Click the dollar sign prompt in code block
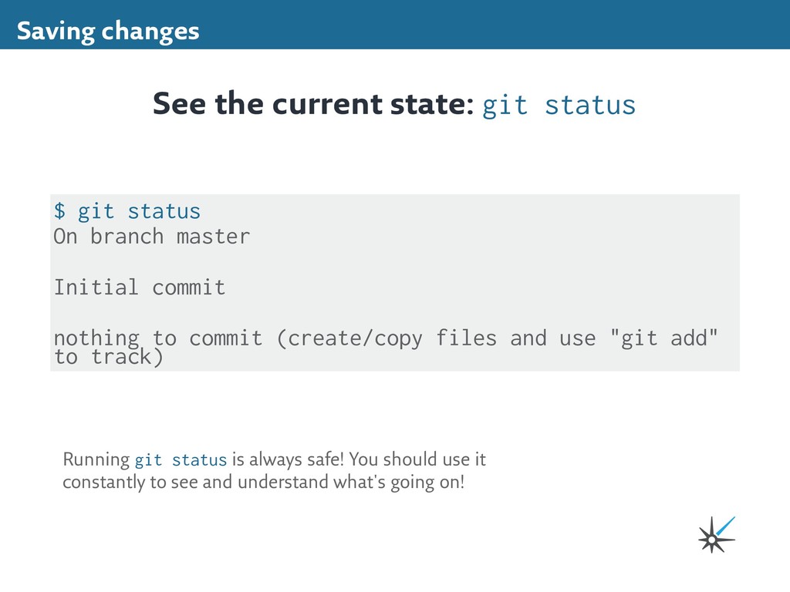Image resolution: width=790 pixels, height=592 pixels. (x=59, y=211)
